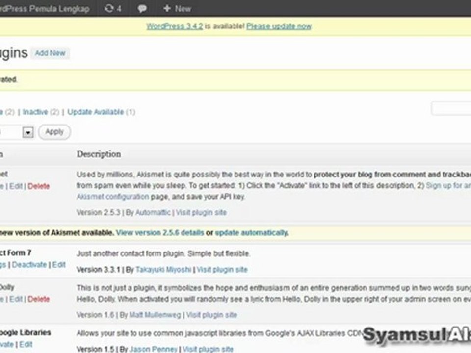The height and width of the screenshot is (353, 471).
Task: Open the bulk actions dropdown arrow
Action: [28, 132]
